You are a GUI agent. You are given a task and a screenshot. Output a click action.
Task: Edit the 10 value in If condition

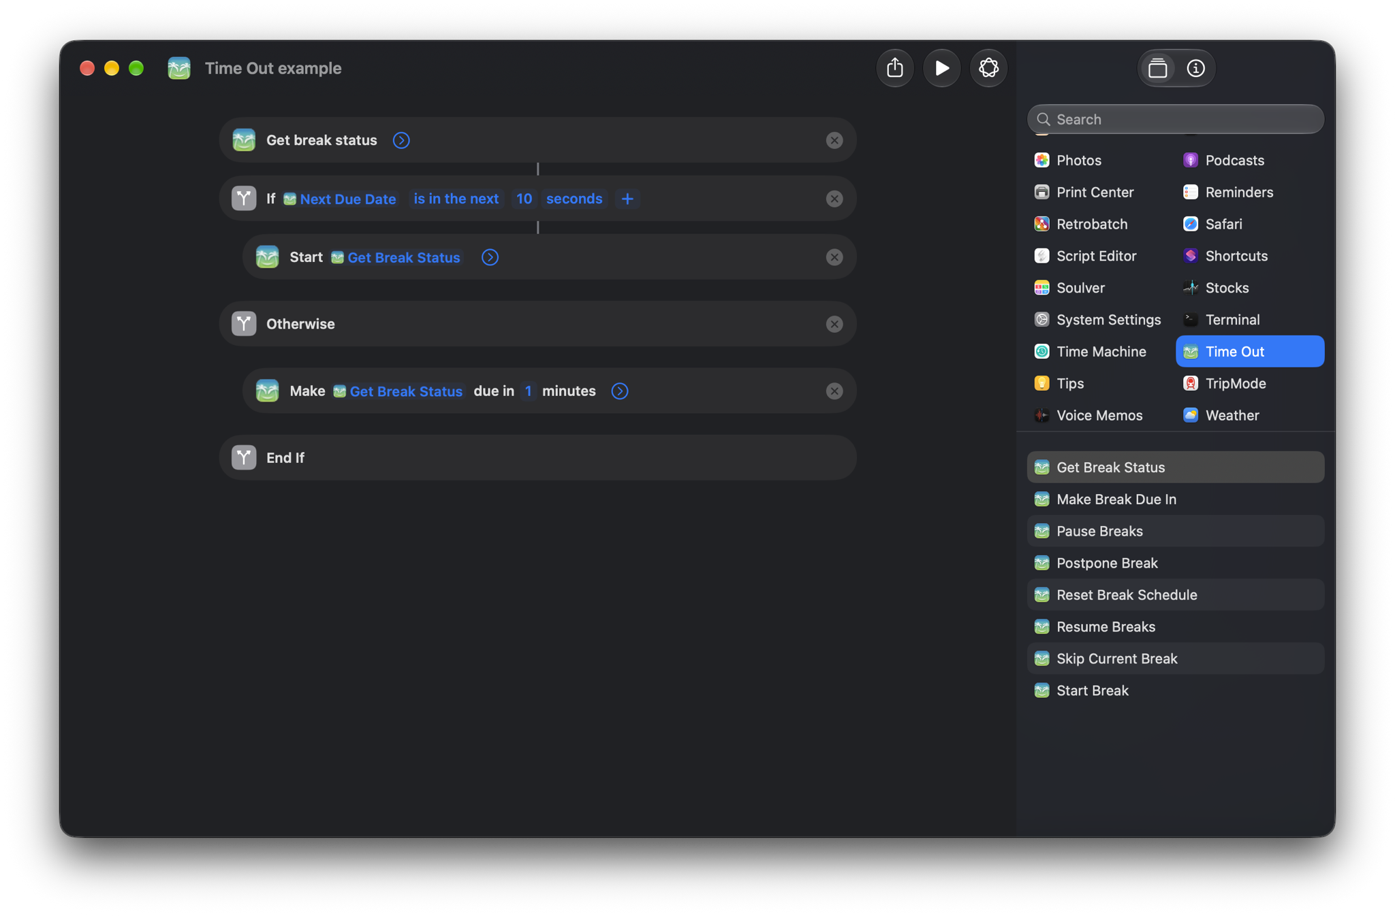coord(524,199)
